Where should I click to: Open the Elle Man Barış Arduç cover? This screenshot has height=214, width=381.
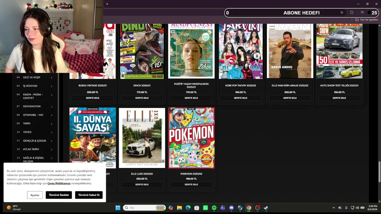[290, 51]
